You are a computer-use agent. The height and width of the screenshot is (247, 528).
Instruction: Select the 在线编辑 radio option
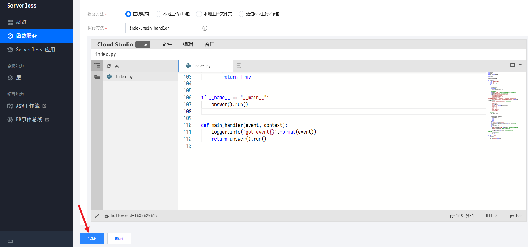pos(128,14)
